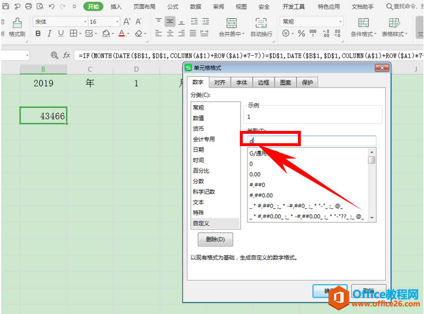Open the 页面布局 ribbon tab
Viewport: 424px width, 314px height.
[x=144, y=6]
